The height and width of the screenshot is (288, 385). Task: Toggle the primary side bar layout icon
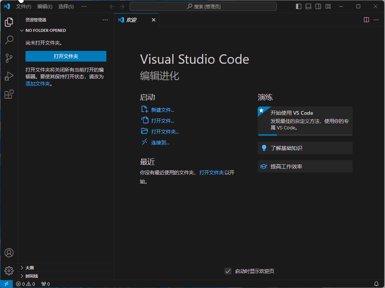[299, 6]
